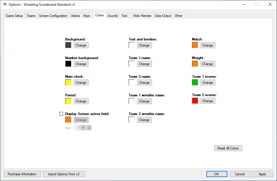Switch to the Game Setup tab
This screenshot has width=277, height=181.
point(14,16)
